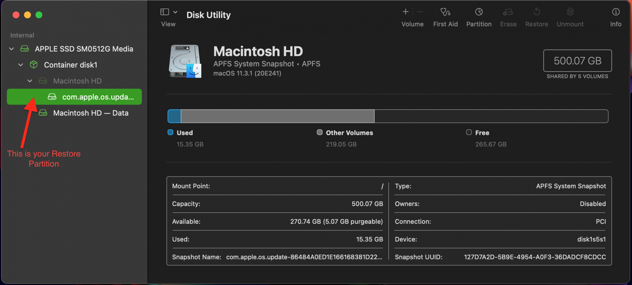Click the Owners Disabled value
The width and height of the screenshot is (632, 285).
click(x=593, y=204)
